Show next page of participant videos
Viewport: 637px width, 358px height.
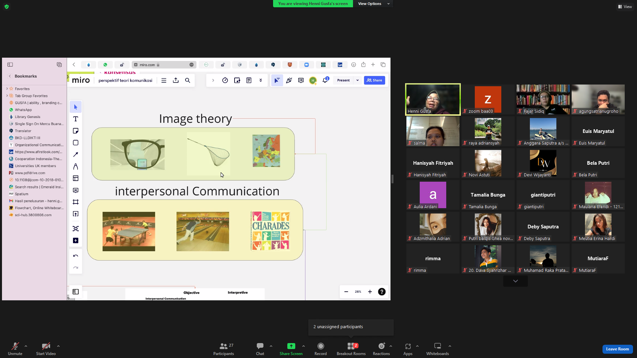(516, 281)
